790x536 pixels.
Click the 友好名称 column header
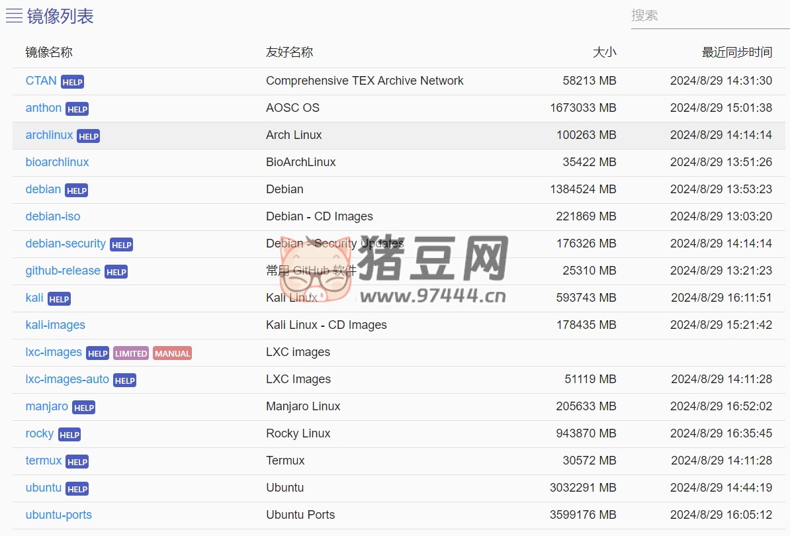point(289,52)
